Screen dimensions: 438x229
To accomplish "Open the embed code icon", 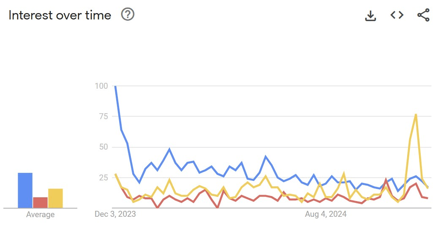I will coord(397,15).
